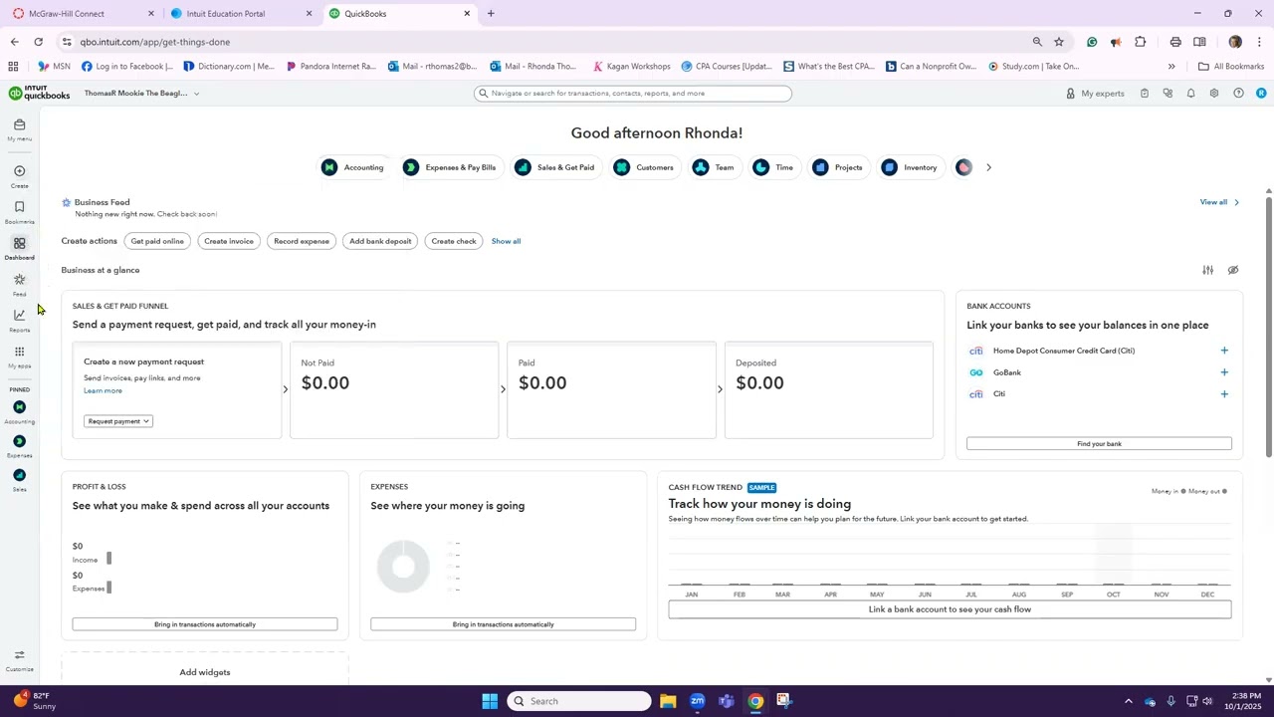Viewport: 1274px width, 717px height.
Task: Open My experts
Action: 1095,94
